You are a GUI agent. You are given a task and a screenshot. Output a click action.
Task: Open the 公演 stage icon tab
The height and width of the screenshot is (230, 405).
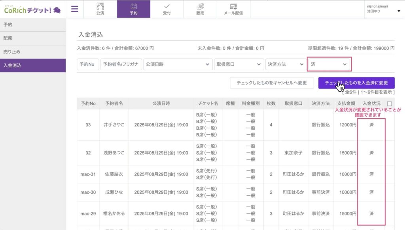pyautogui.click(x=100, y=9)
